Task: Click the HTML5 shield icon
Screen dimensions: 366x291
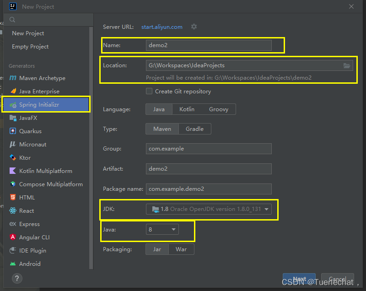Action: coord(13,197)
